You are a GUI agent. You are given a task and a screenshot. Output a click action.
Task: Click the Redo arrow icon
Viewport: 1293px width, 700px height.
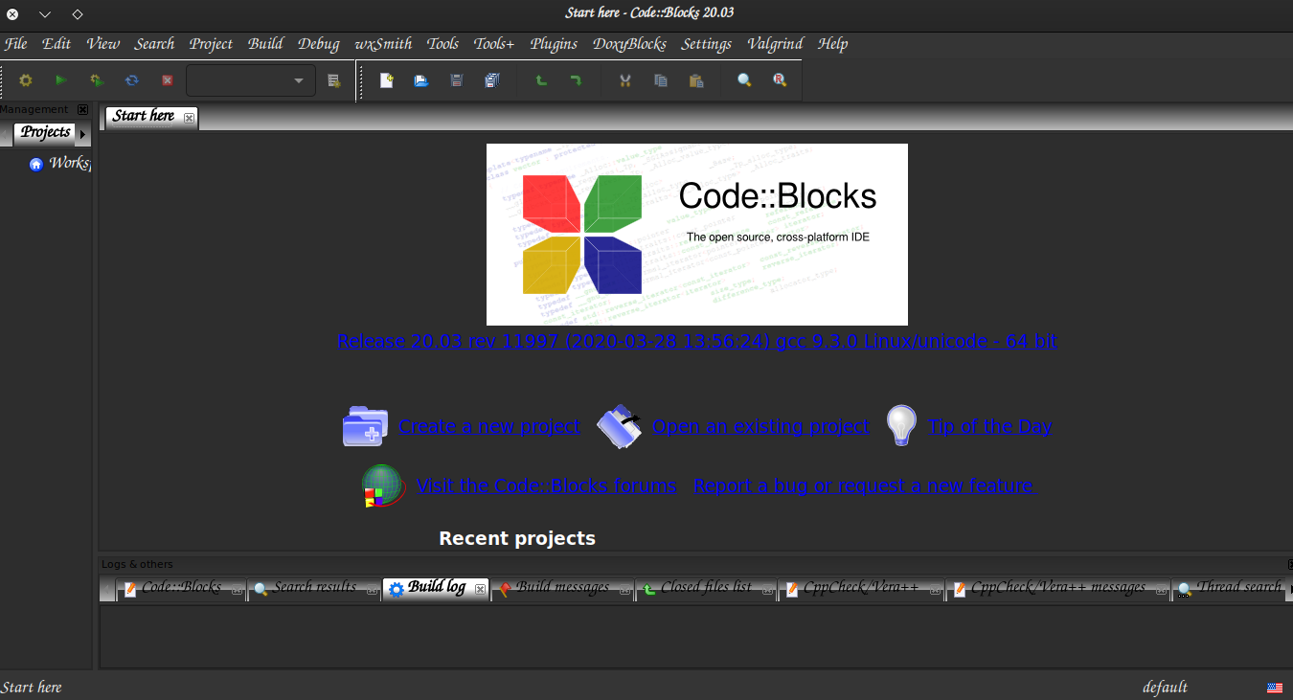click(576, 81)
